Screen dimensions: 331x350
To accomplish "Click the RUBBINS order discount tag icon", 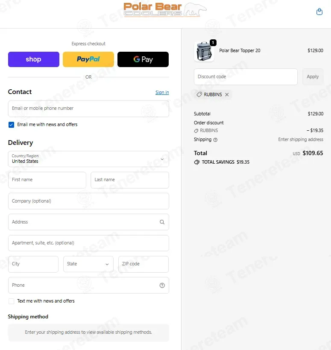I will [x=196, y=131].
